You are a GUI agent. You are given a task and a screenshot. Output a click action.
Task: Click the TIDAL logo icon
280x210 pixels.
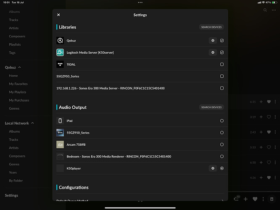point(60,64)
